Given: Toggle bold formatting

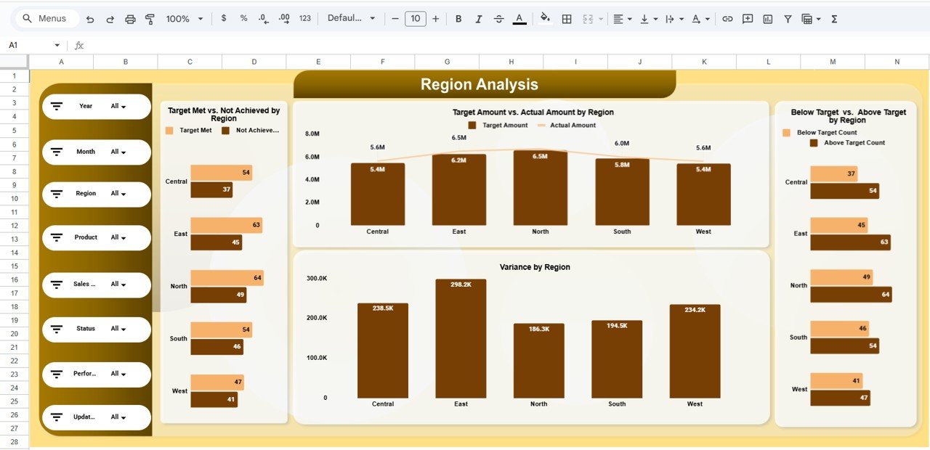Looking at the screenshot, I should click(x=458, y=18).
